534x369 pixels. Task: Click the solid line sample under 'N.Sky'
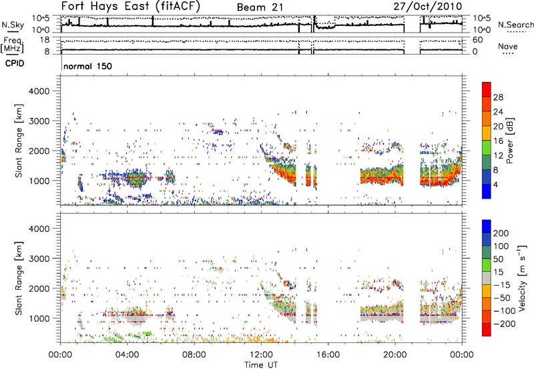(13, 31)
